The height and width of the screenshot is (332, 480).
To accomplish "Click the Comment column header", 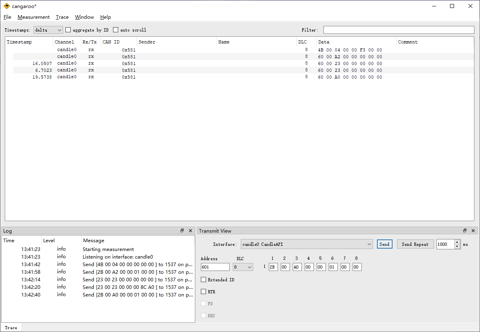I will [x=435, y=42].
